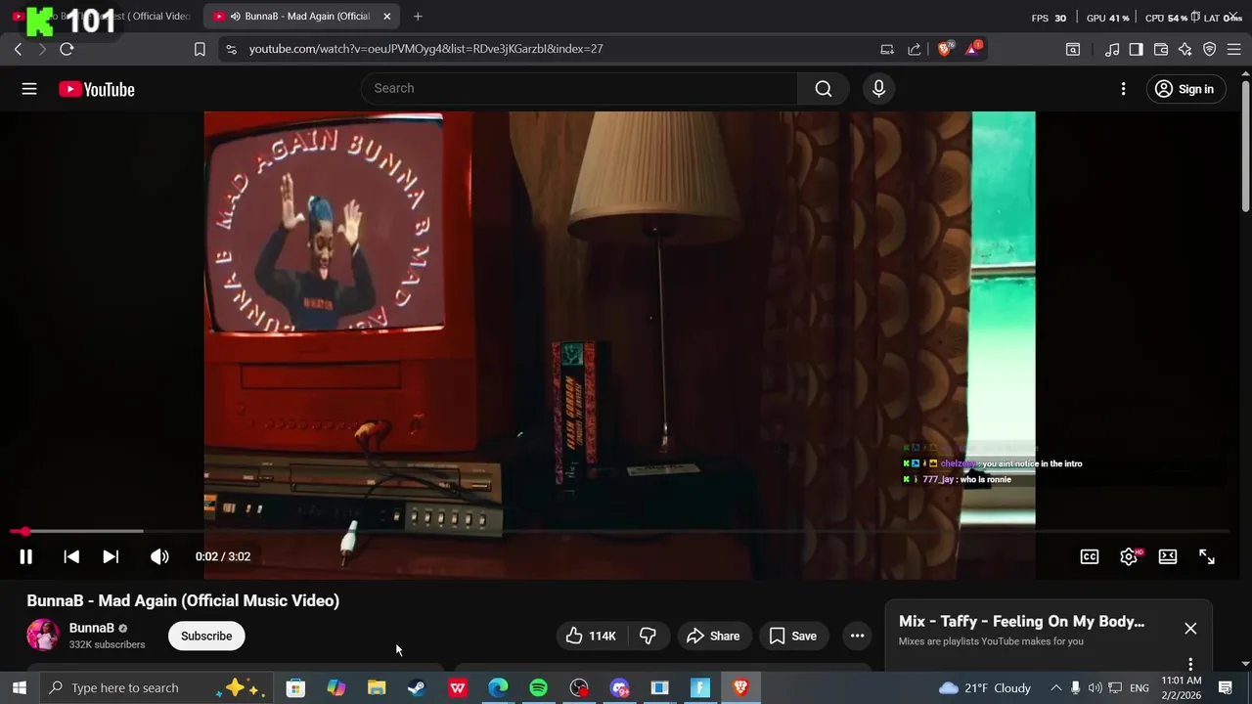This screenshot has height=704, width=1252.
Task: Open Microsoft Edge from taskbar
Action: click(498, 687)
